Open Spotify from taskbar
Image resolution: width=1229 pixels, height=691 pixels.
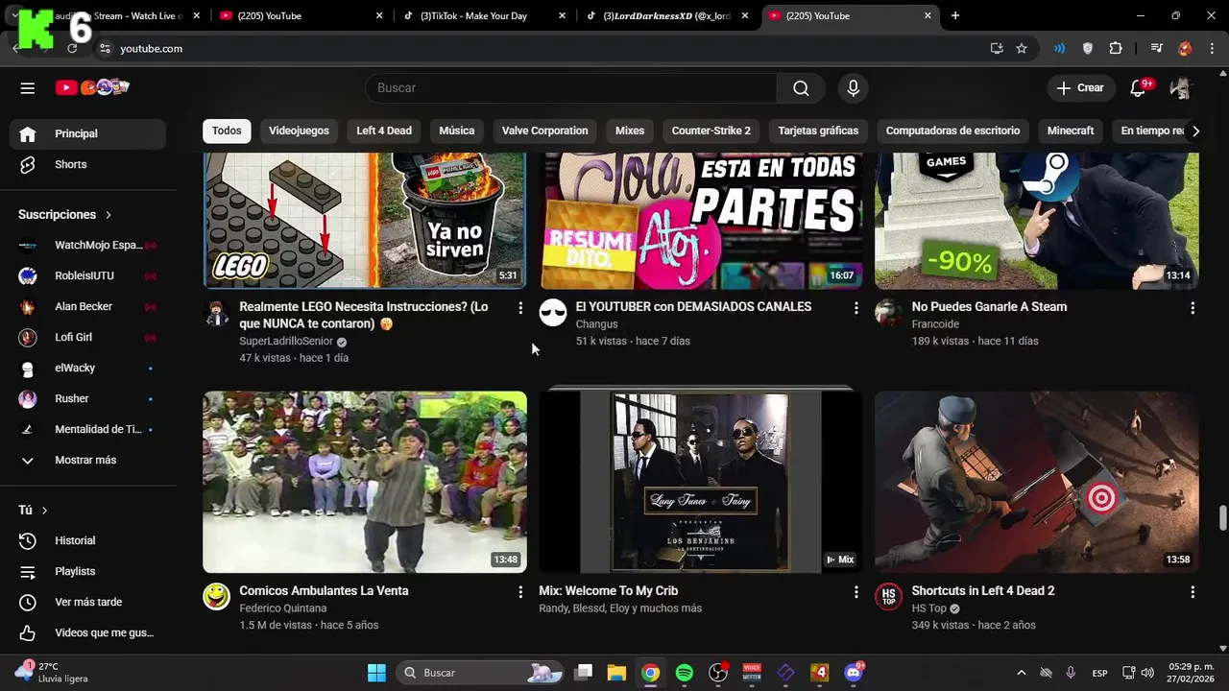click(685, 673)
